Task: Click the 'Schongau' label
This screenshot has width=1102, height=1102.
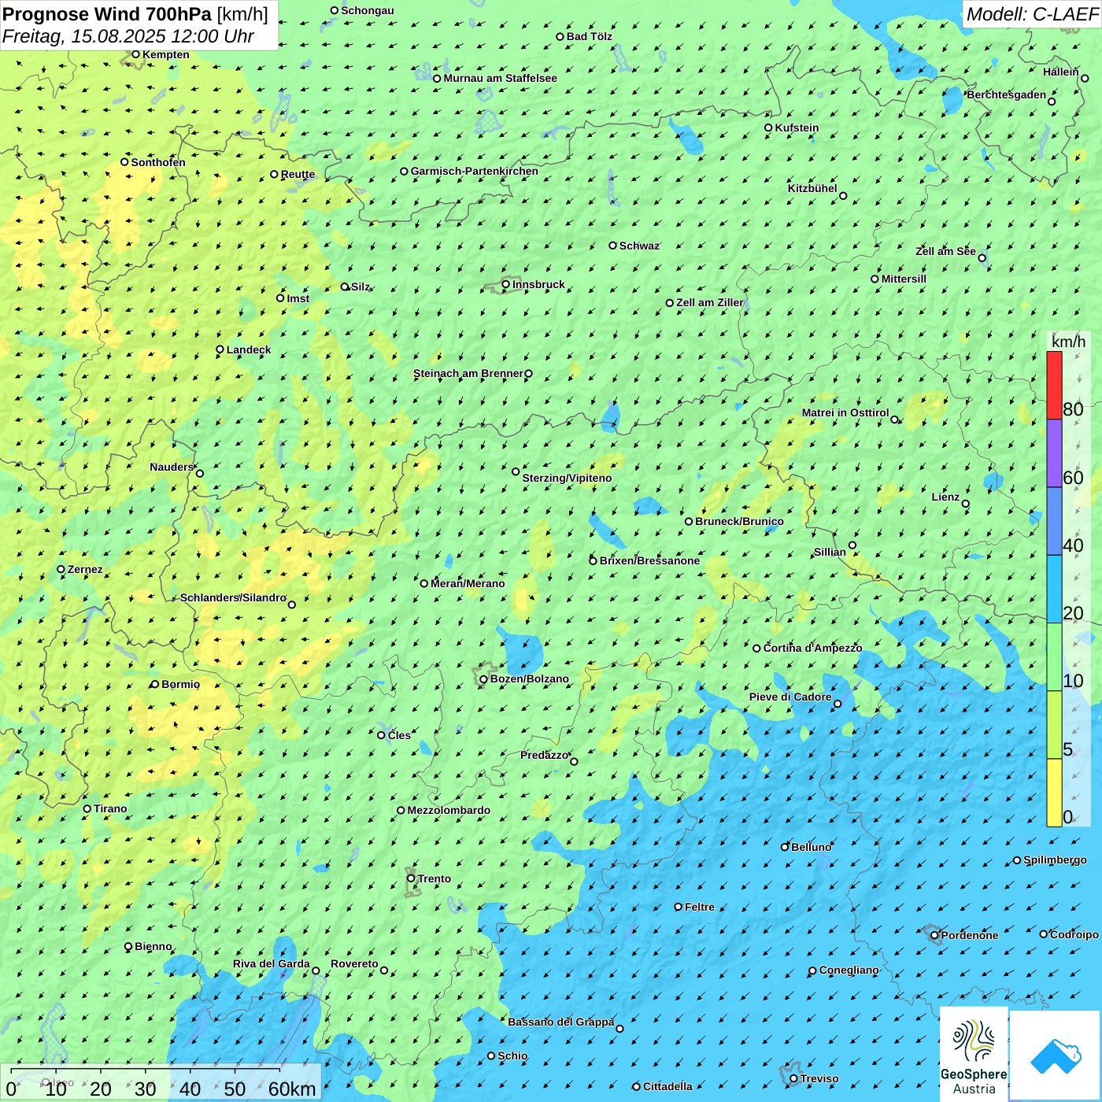Action: pyautogui.click(x=368, y=10)
